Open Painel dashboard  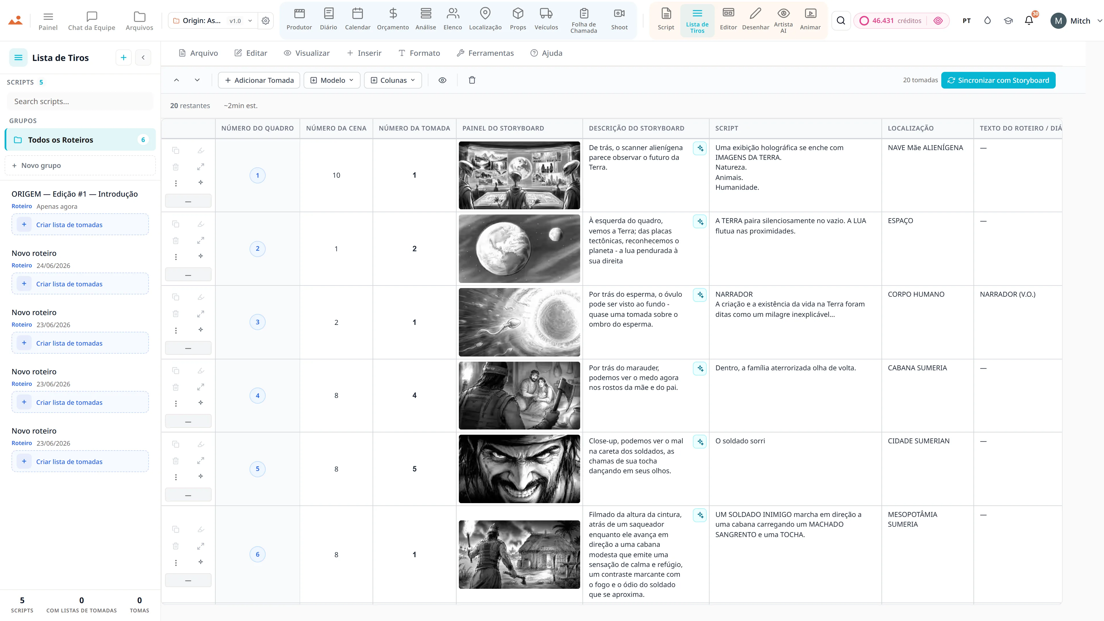[48, 21]
